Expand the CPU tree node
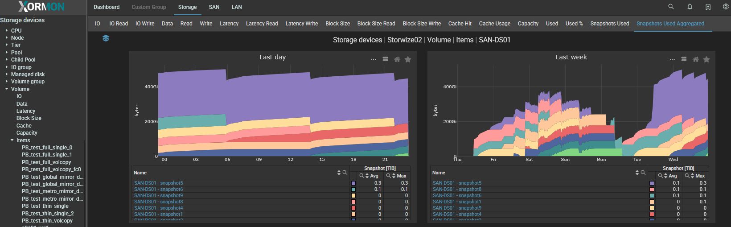This screenshot has width=731, height=227. point(7,31)
